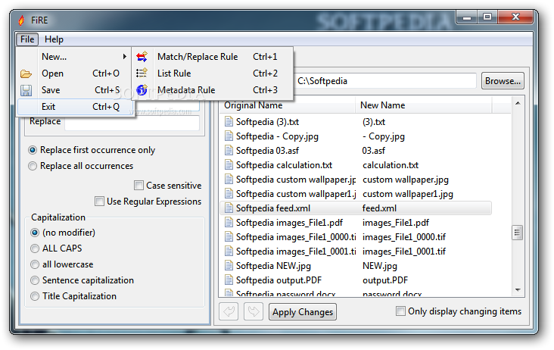Click the Replace text input field
This screenshot has height=350, width=554.
point(132,122)
